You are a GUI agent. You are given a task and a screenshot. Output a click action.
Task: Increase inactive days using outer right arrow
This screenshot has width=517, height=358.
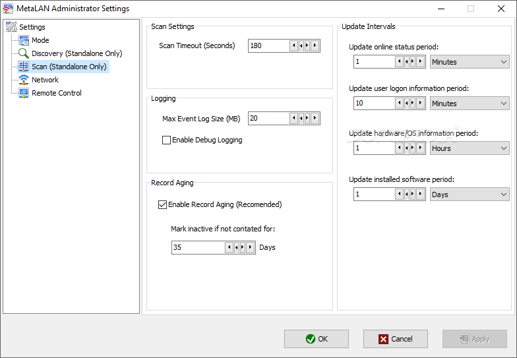[x=251, y=247]
